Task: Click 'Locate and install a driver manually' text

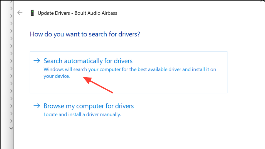Action: click(82, 114)
